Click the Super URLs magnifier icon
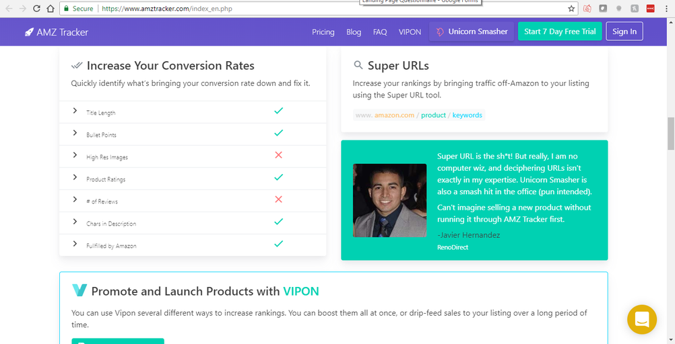The image size is (675, 344). pos(358,66)
